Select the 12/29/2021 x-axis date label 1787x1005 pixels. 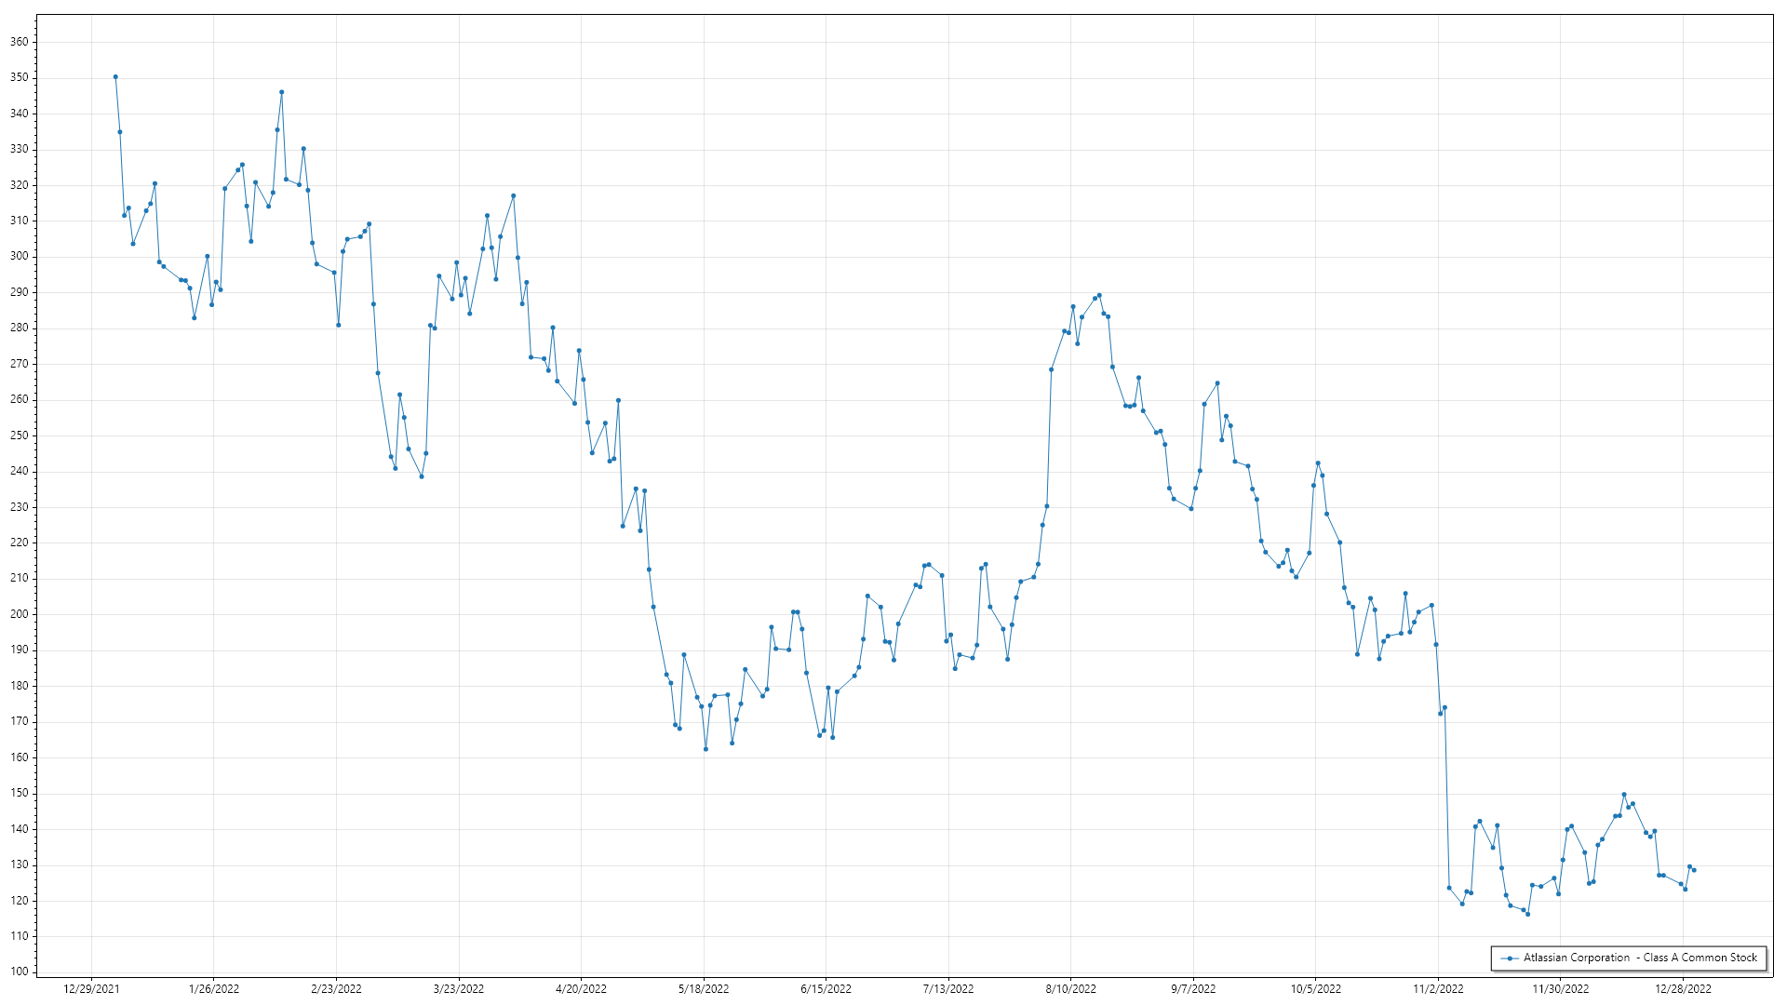coord(91,989)
